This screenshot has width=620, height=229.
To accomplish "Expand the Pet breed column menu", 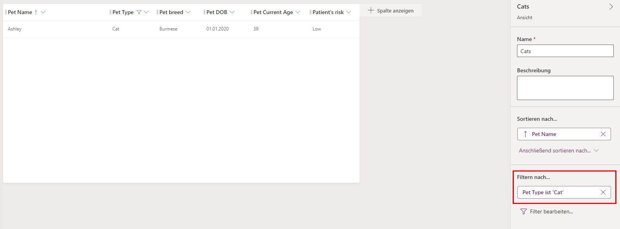I will [188, 12].
